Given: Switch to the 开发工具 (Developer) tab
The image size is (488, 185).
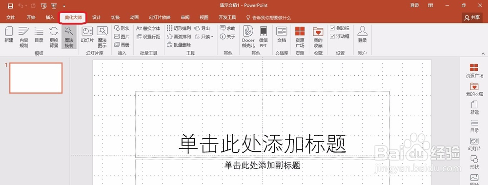Looking at the screenshot, I should point(227,18).
